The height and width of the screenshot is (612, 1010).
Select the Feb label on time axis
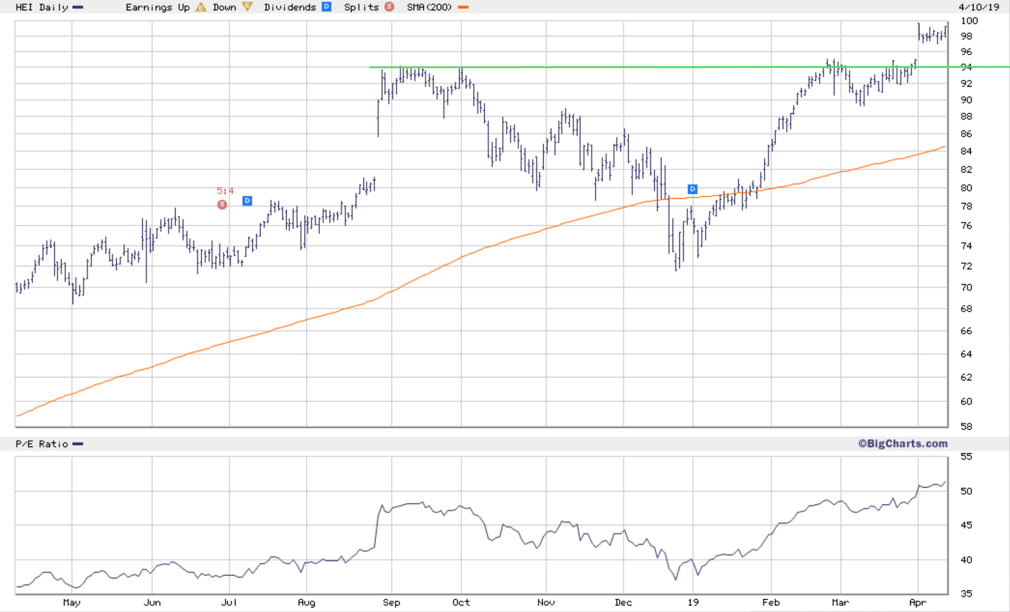(x=770, y=602)
